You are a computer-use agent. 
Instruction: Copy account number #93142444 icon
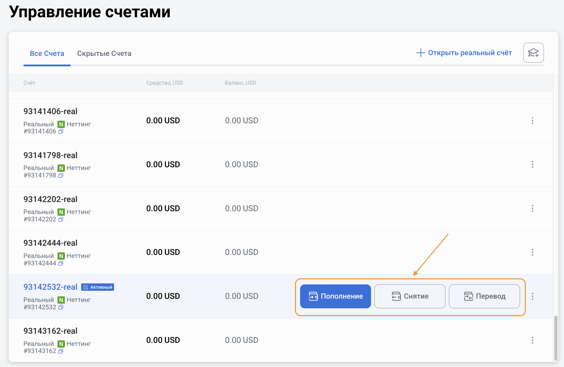point(61,263)
